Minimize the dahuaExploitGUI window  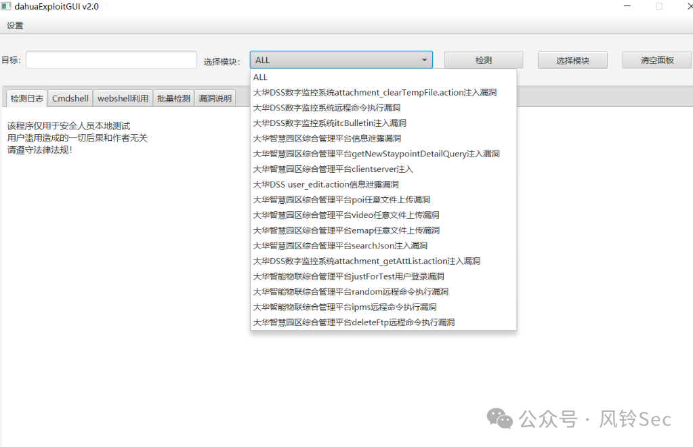(627, 6)
